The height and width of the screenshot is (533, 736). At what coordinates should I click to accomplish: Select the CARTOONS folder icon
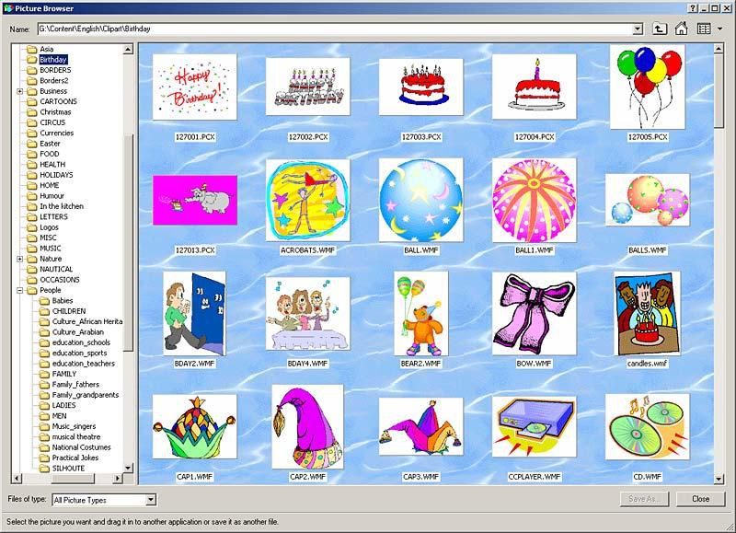32,101
